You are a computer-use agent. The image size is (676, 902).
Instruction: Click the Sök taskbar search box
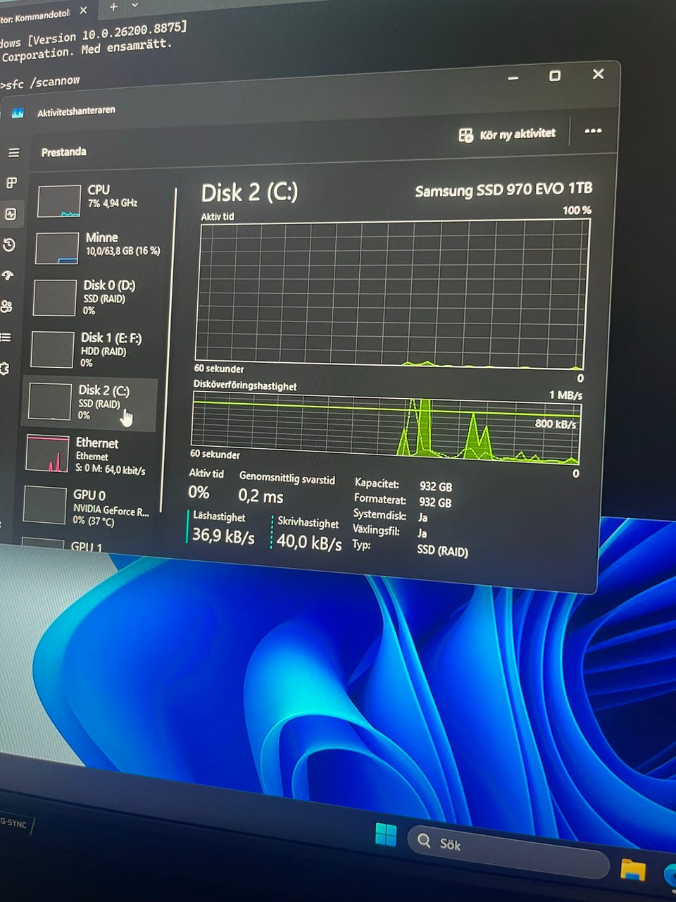(508, 851)
